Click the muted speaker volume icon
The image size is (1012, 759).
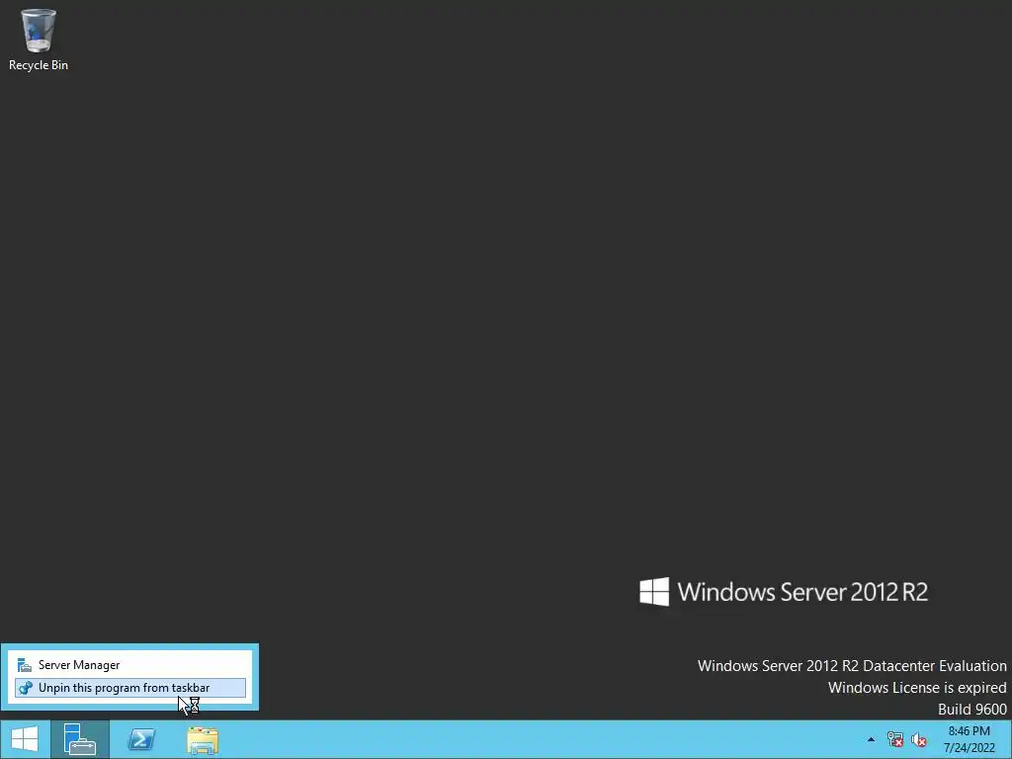pyautogui.click(x=919, y=739)
